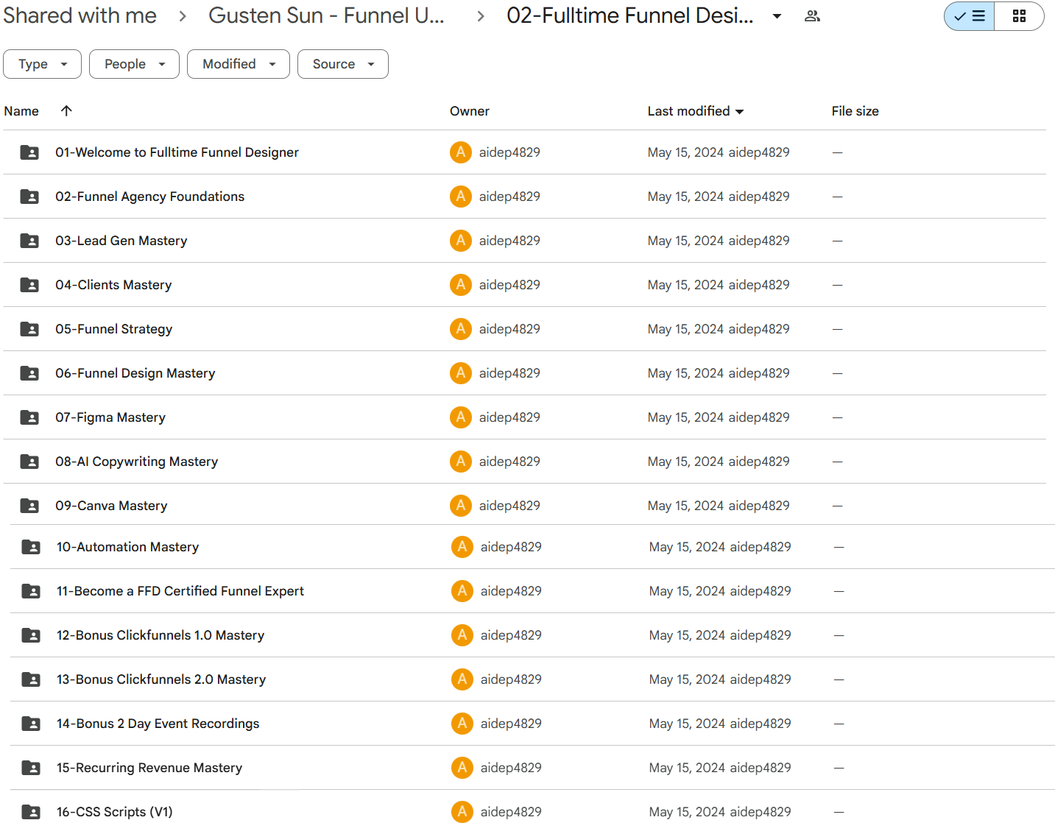Reverse sort direction with Name arrow

pos(66,110)
